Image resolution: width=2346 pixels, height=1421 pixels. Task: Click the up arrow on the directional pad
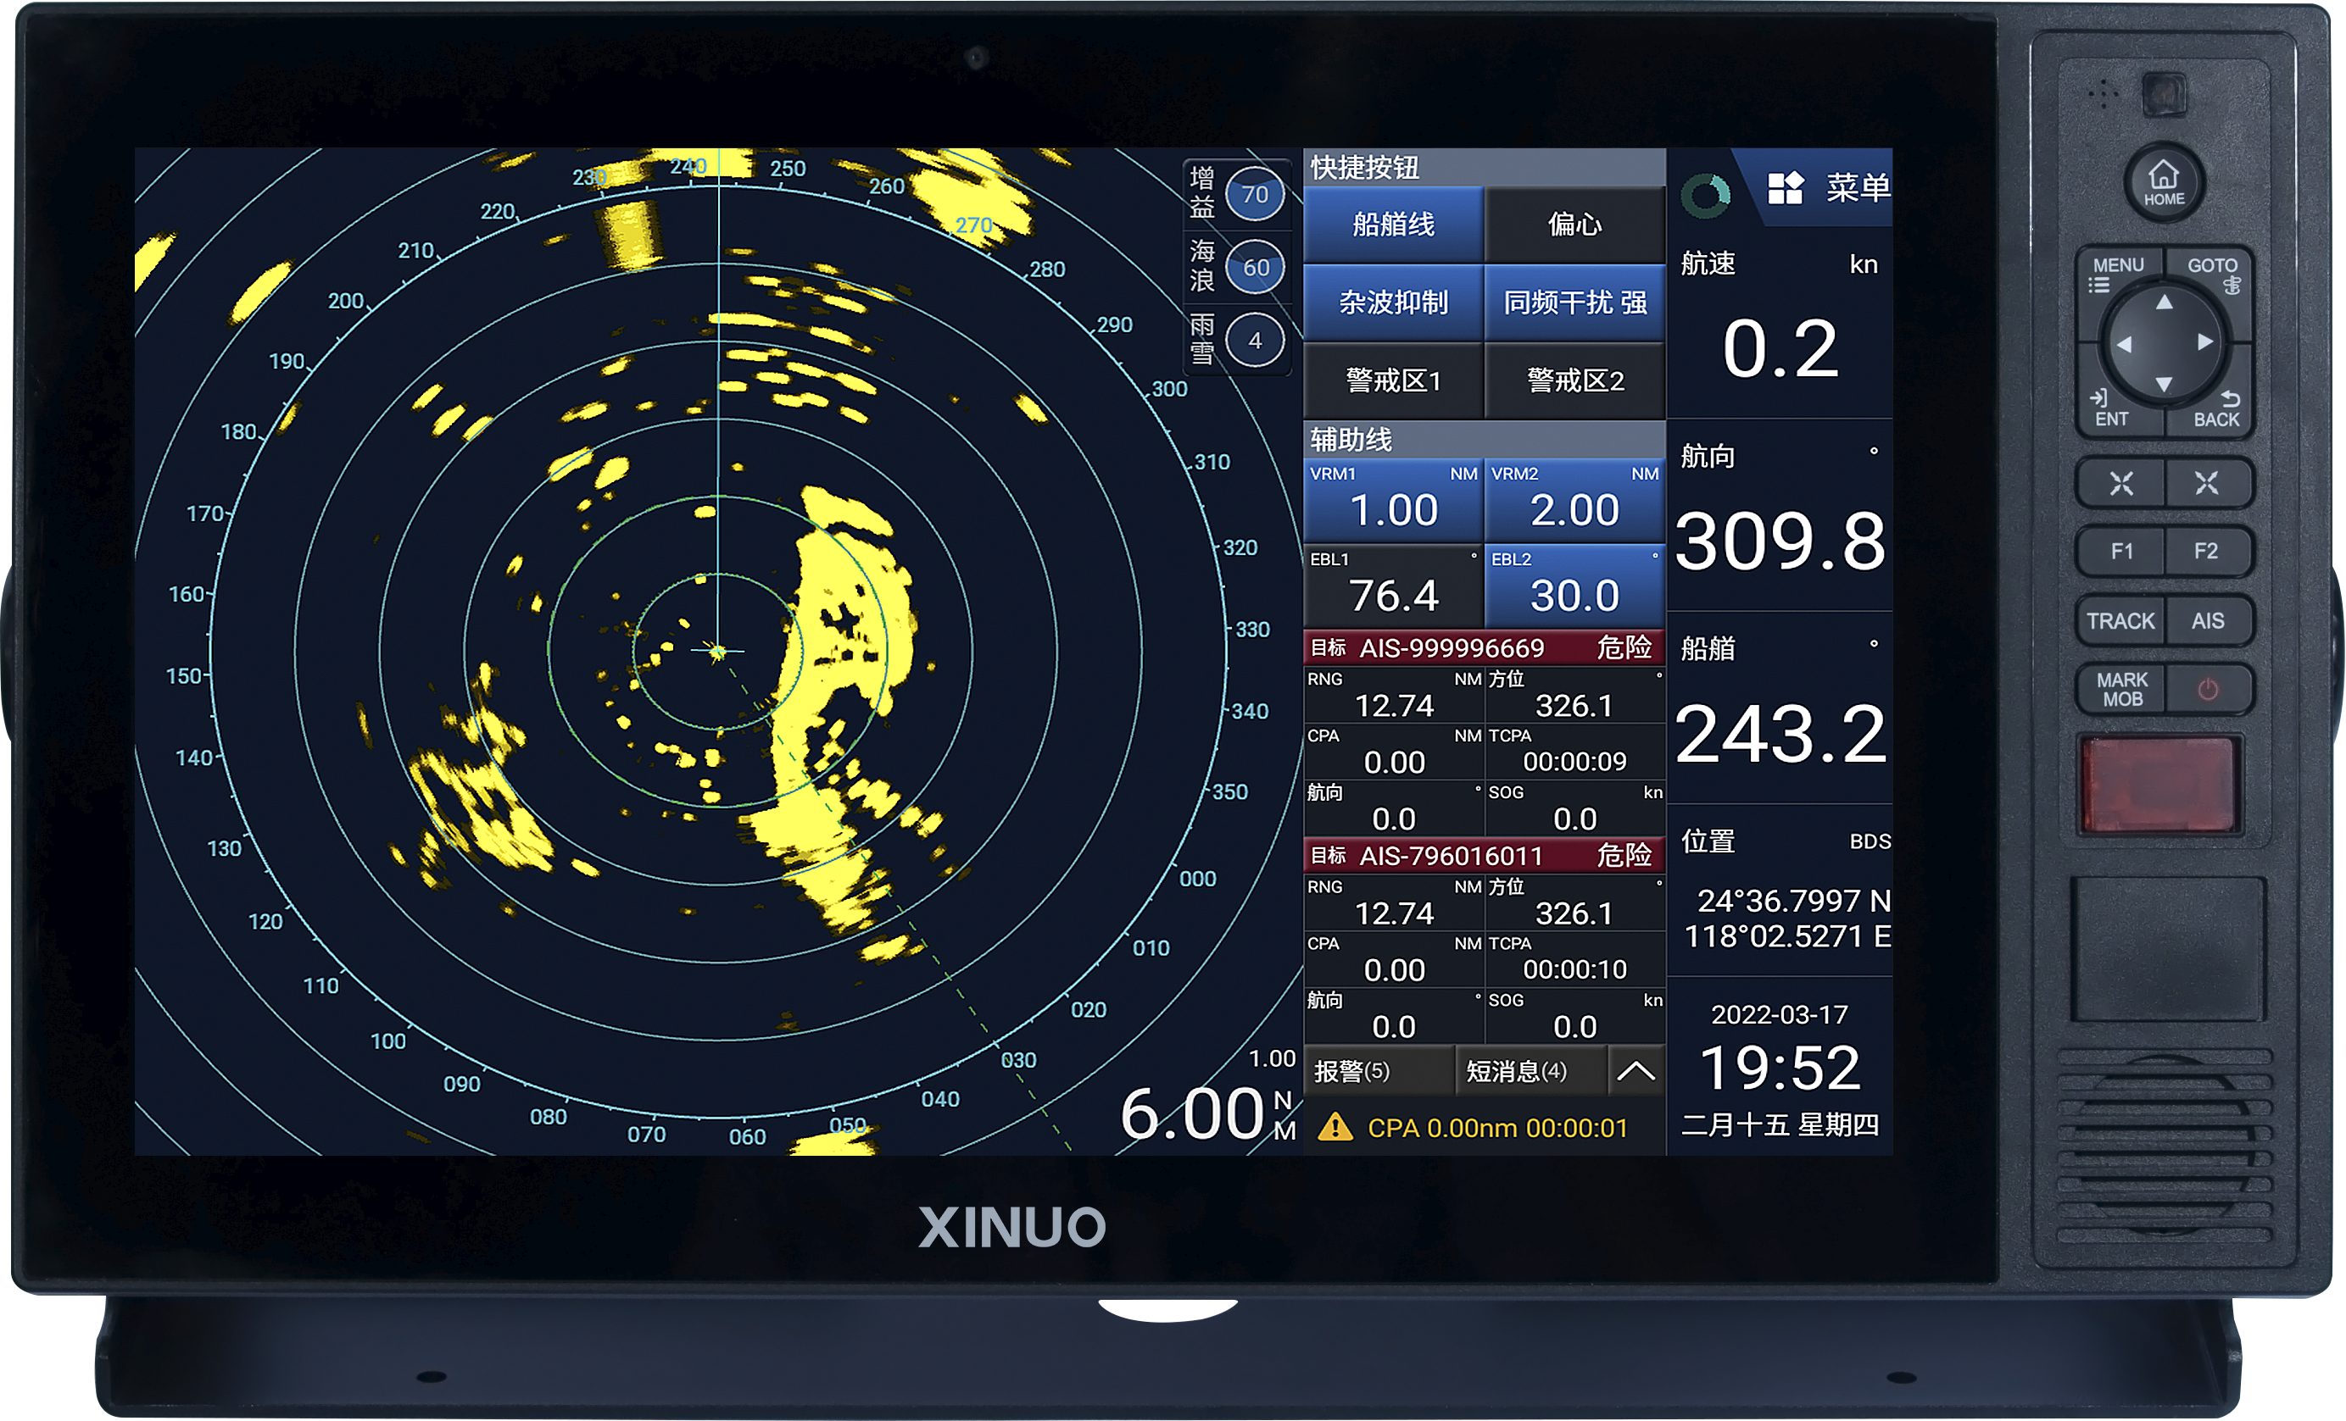pos(2165,303)
